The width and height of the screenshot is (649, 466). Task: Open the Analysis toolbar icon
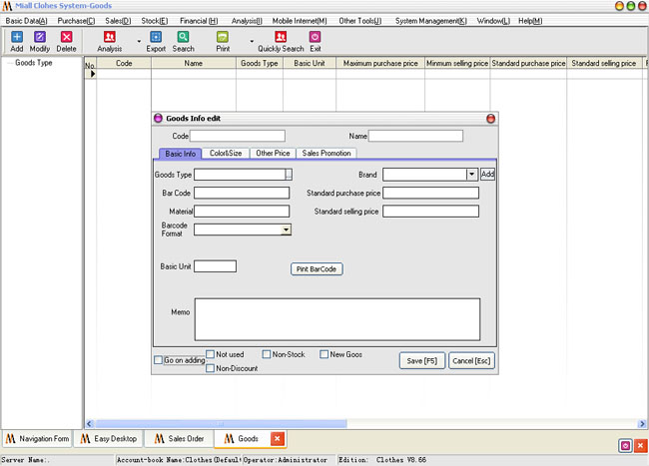point(110,41)
